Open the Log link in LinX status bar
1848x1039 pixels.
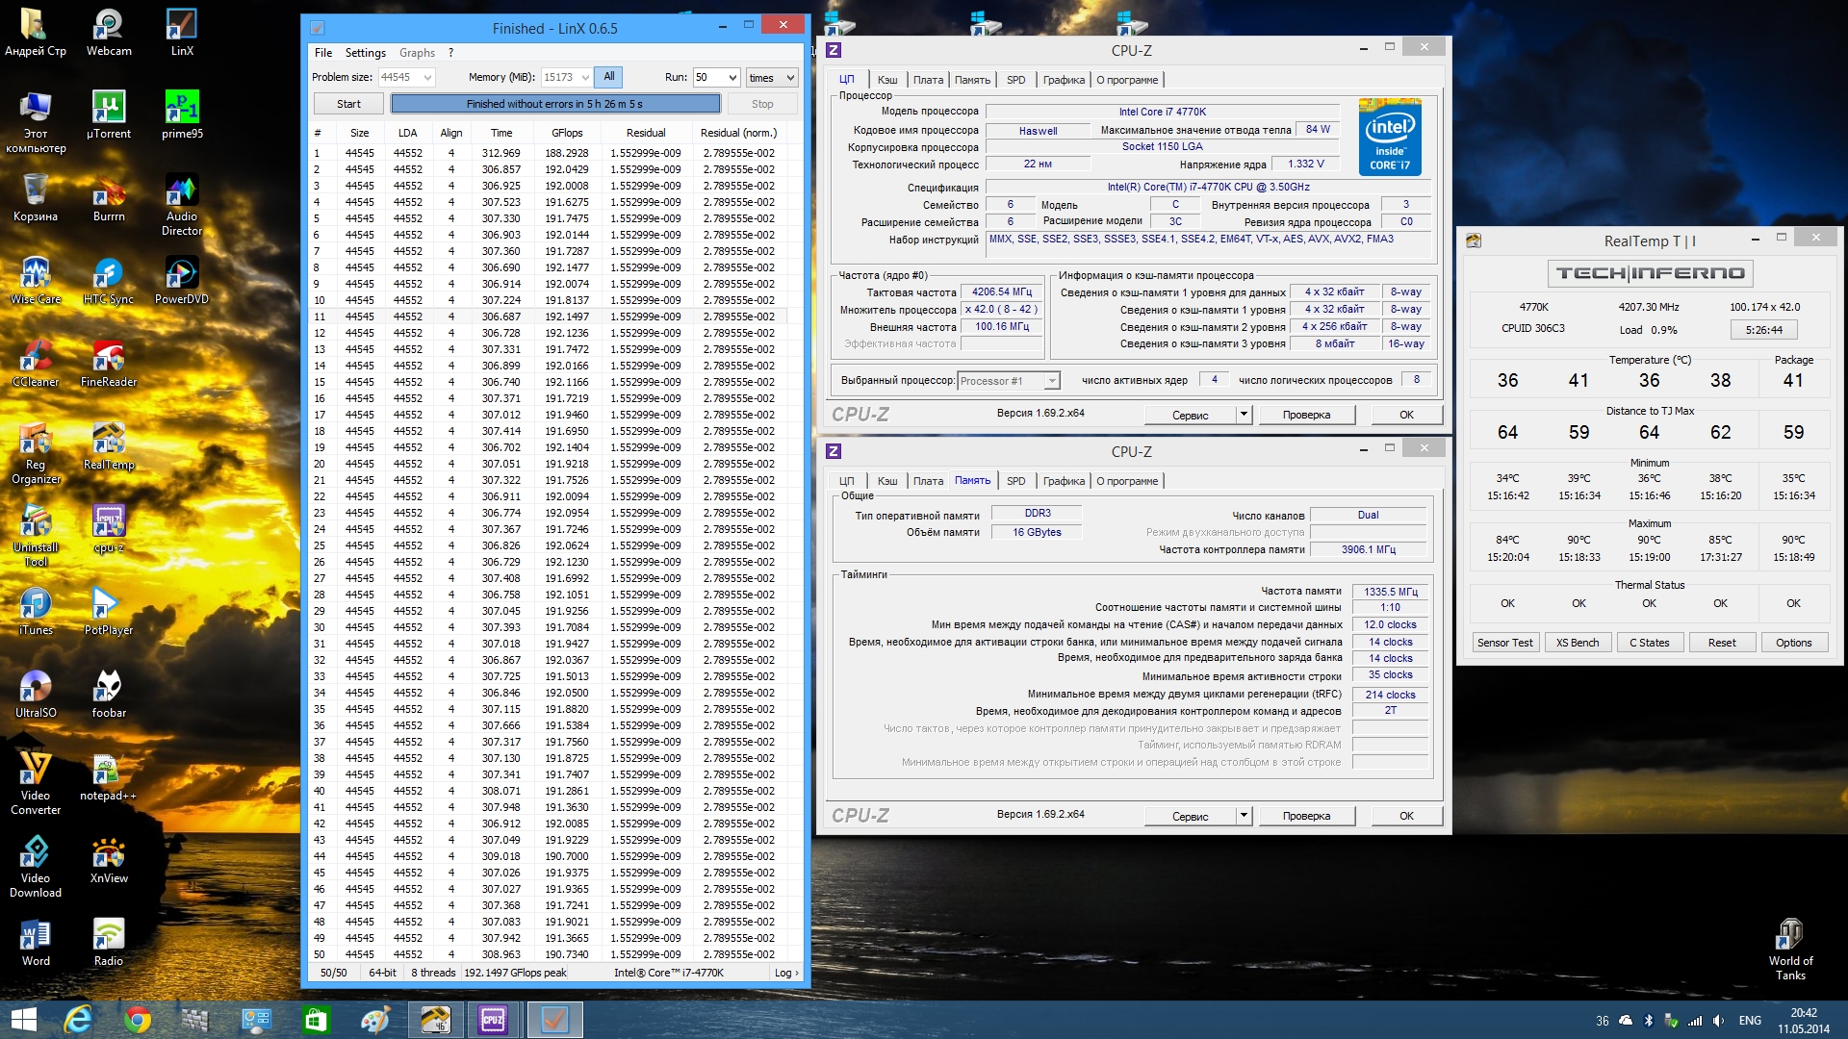pyautogui.click(x=785, y=973)
